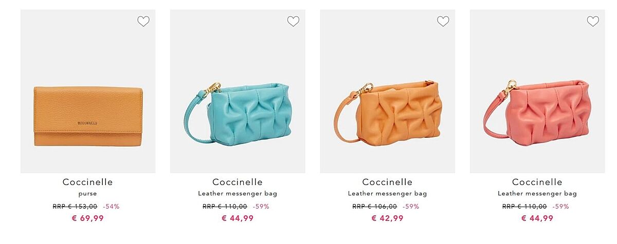The image size is (617, 244).
Task: Click Coccinelle brand of the coral bag
Action: 537,182
